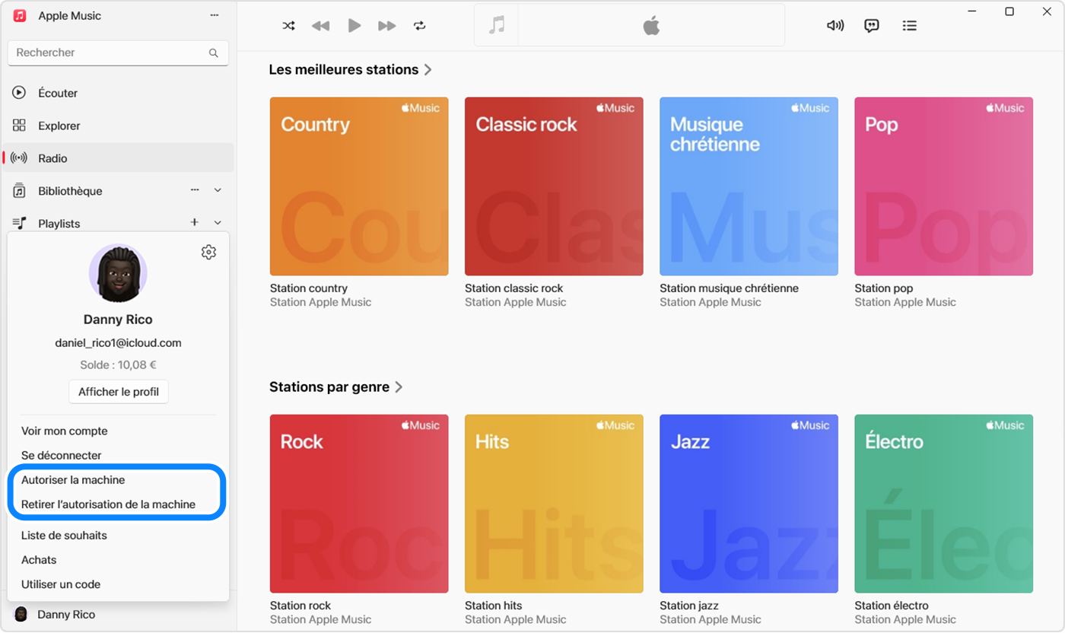Select Radio in the sidebar
Viewport: 1065px width, 633px height.
[118, 158]
